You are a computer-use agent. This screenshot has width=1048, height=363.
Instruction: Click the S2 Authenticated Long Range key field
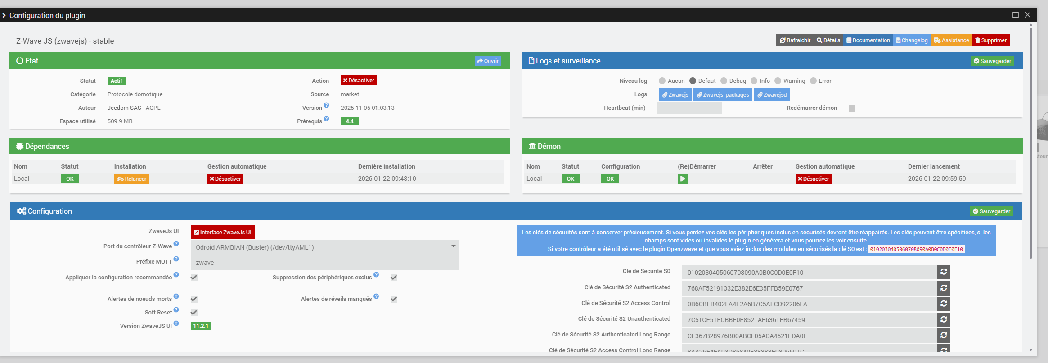click(x=810, y=336)
